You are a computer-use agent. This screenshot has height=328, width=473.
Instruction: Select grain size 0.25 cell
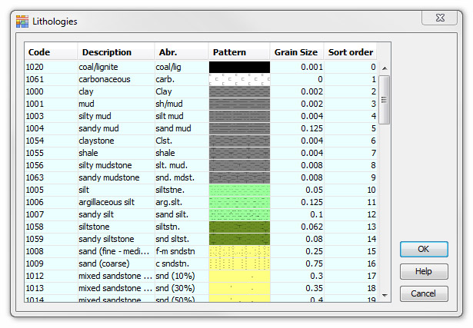(x=297, y=251)
